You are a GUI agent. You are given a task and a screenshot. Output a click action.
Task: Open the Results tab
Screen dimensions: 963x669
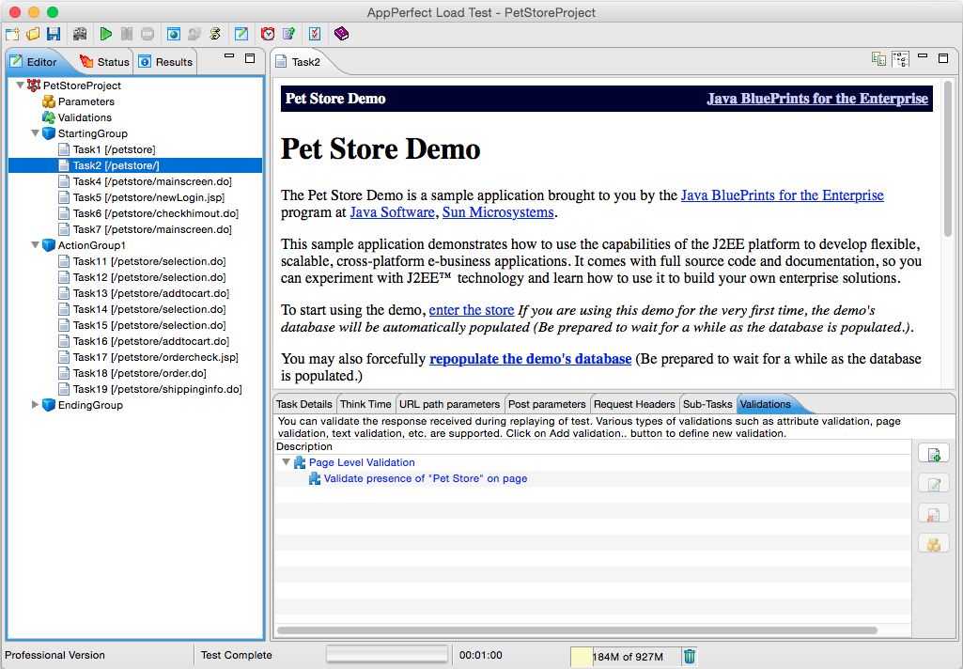pos(165,62)
